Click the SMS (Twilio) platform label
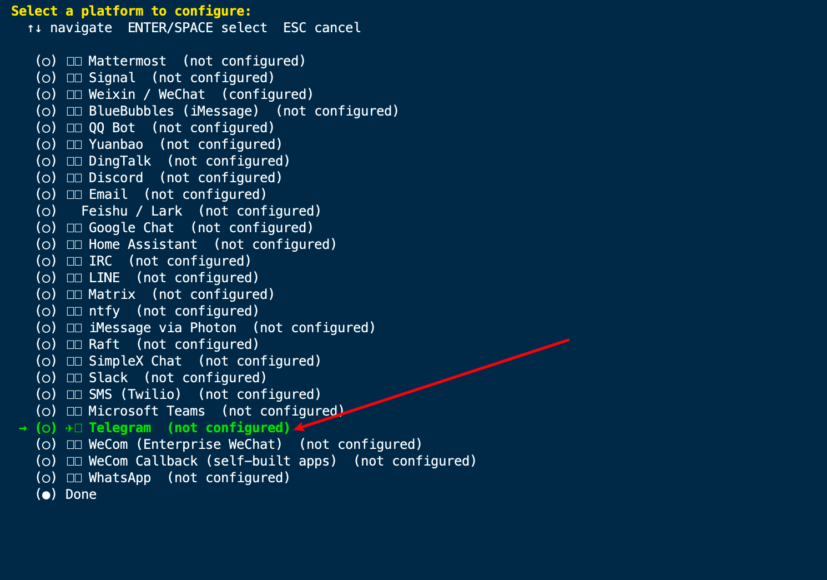Image resolution: width=827 pixels, height=580 pixels. [135, 394]
